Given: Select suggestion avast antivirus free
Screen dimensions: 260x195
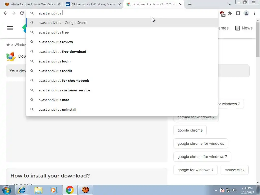Looking at the screenshot, I should [x=122, y=32].
